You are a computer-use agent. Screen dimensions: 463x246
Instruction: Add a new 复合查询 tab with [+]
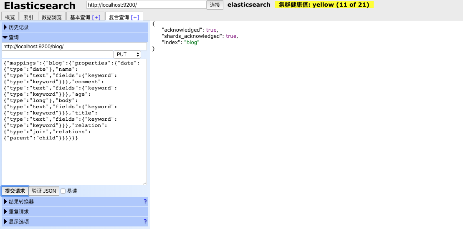(x=135, y=17)
